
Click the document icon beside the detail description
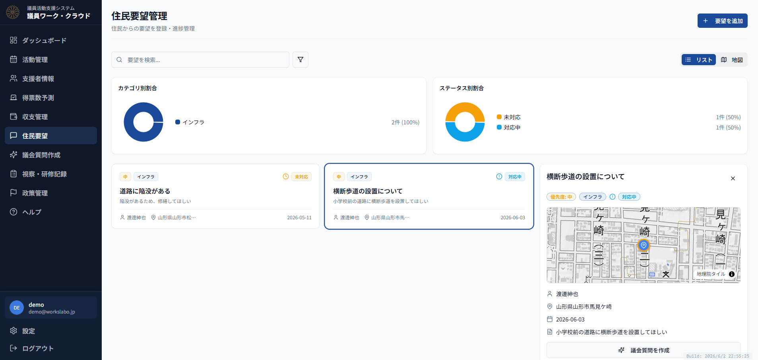pyautogui.click(x=550, y=332)
